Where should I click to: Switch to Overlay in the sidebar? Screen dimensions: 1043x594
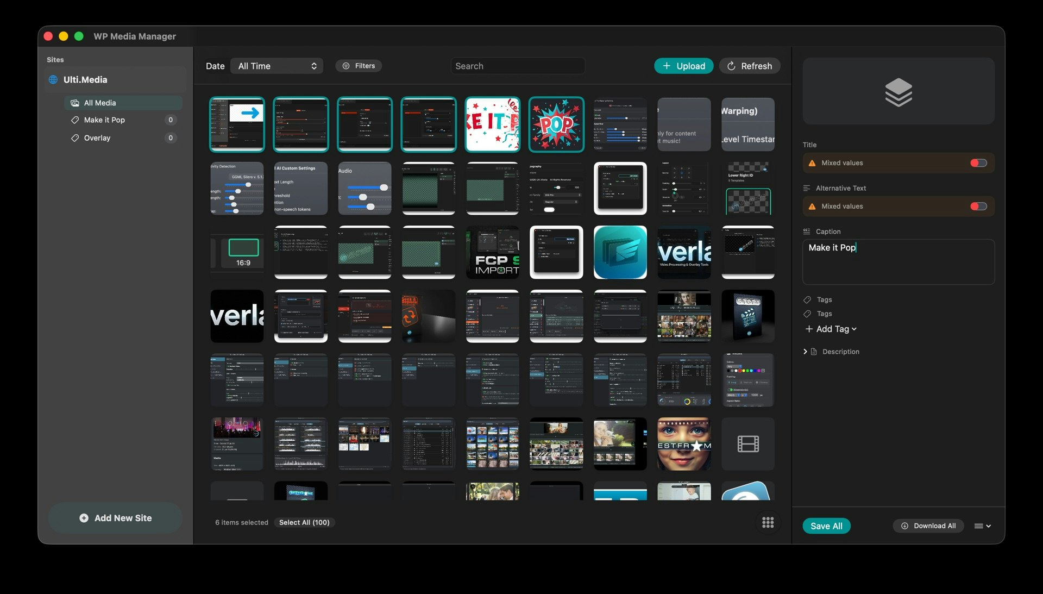[98, 138]
